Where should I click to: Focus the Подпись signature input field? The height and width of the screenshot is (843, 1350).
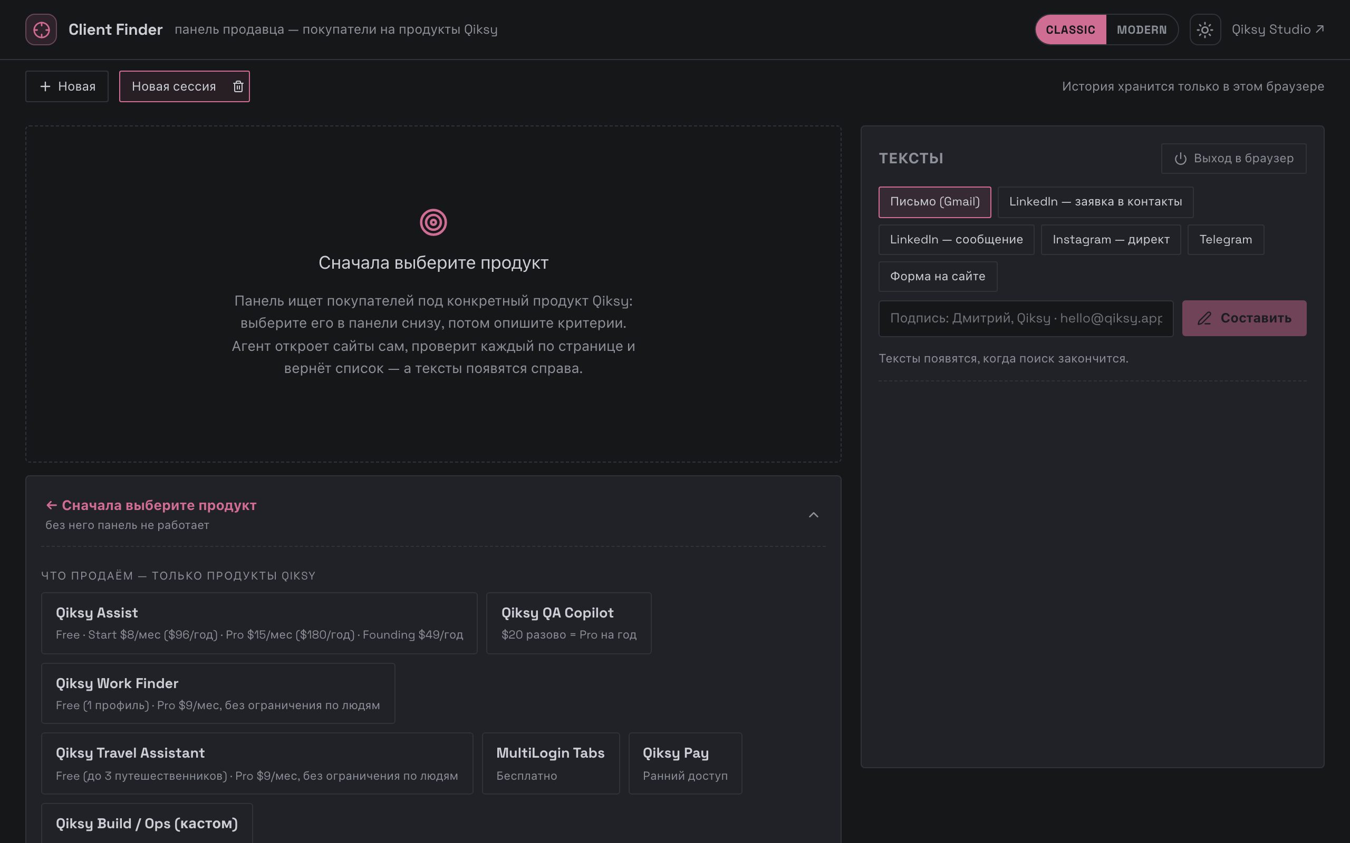click(1026, 318)
